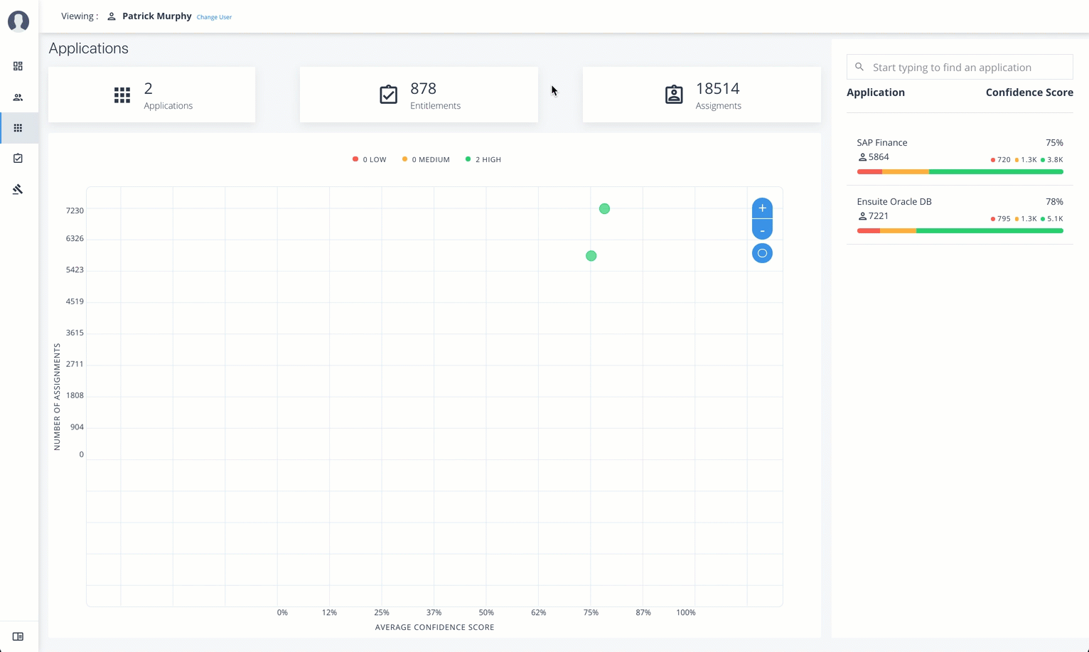Sort by the Application column header
The width and height of the screenshot is (1089, 652).
(x=875, y=92)
